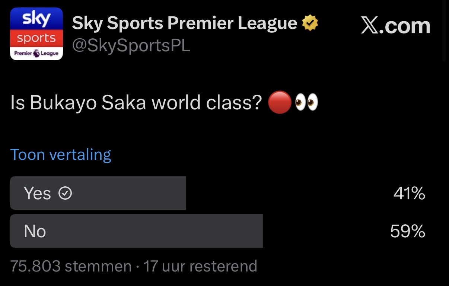Click the eyes emoji in the tweet

pyautogui.click(x=306, y=103)
